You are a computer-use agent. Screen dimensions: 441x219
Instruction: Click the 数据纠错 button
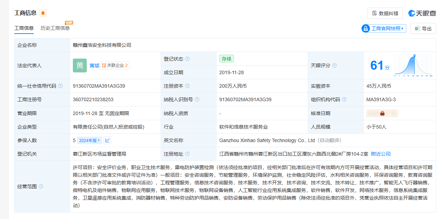pos(385,13)
